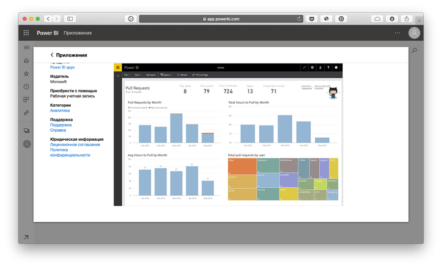Click the app.powerbi.com address bar

click(x=221, y=19)
